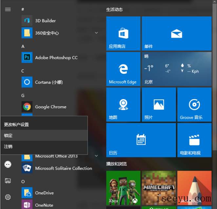This screenshot has height=209, width=217.
Task: Click the G section letter header
Action: pyautogui.click(x=23, y=95)
